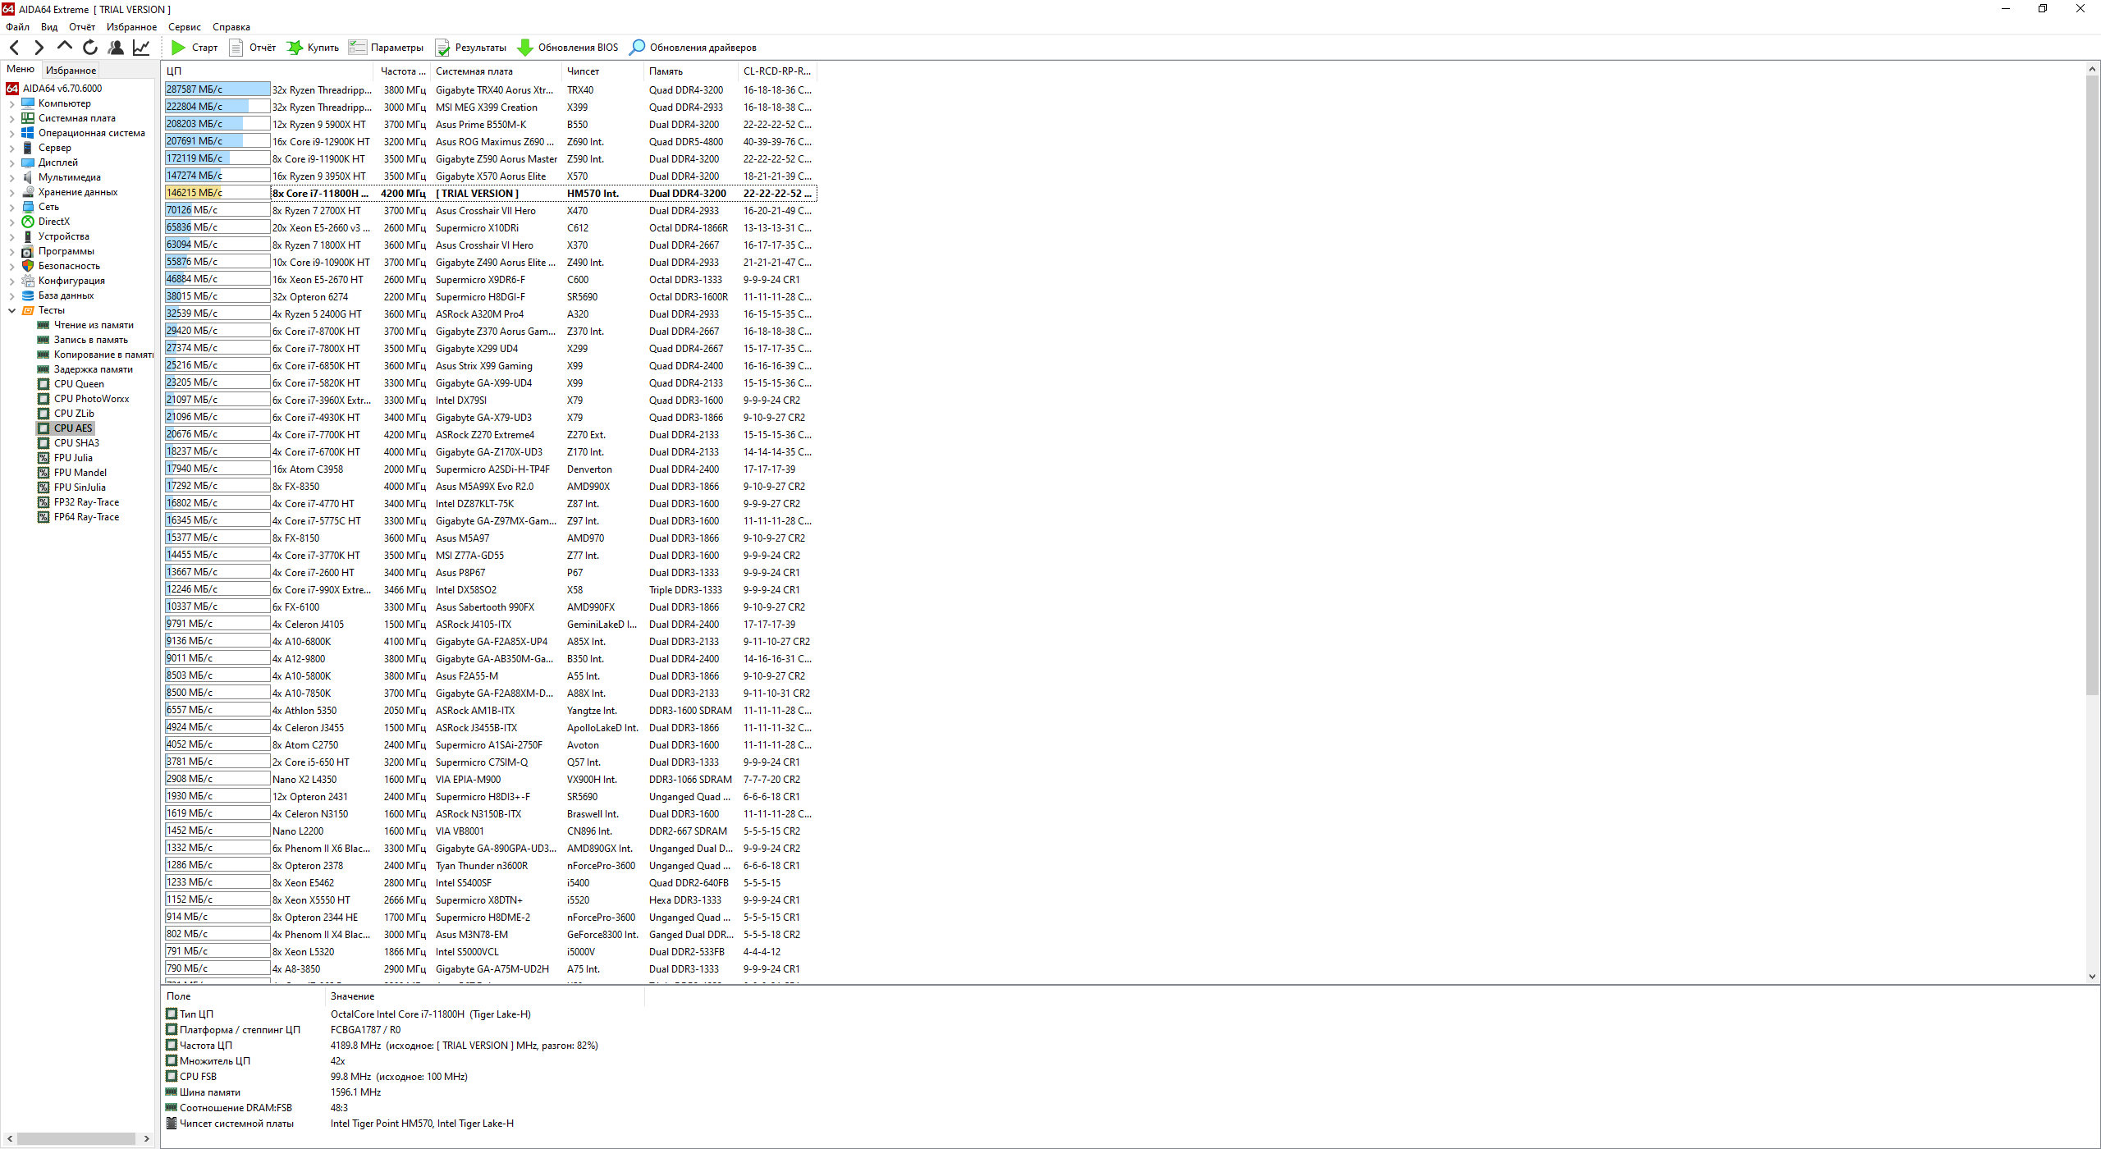
Task: Open the FP64 Ray-Trace benchmark
Action: (86, 517)
